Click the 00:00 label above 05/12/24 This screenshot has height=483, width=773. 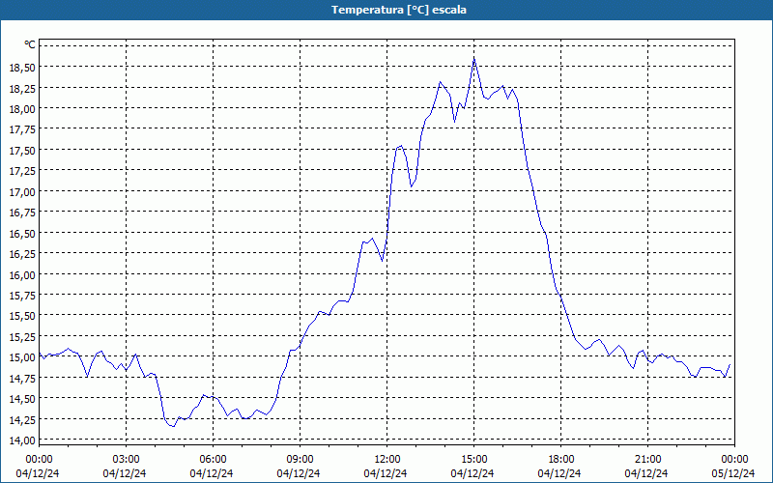pos(734,460)
